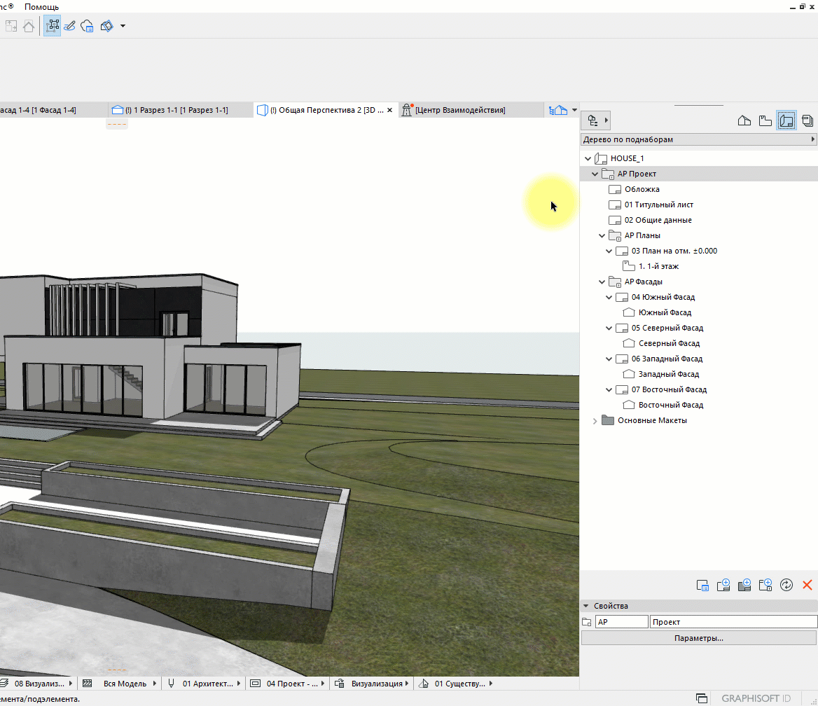Image resolution: width=818 pixels, height=706 pixels.
Task: Collapse the АР Фасады subset
Action: (x=602, y=282)
